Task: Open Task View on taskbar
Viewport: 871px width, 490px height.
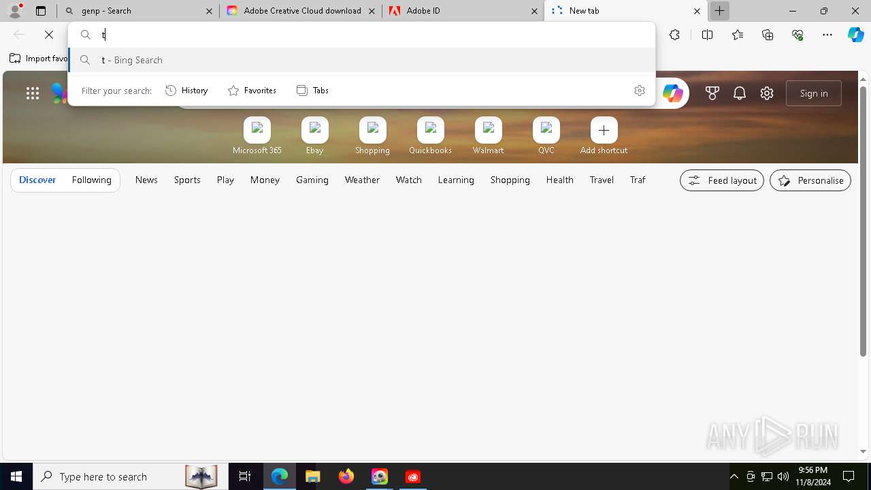Action: (x=245, y=476)
